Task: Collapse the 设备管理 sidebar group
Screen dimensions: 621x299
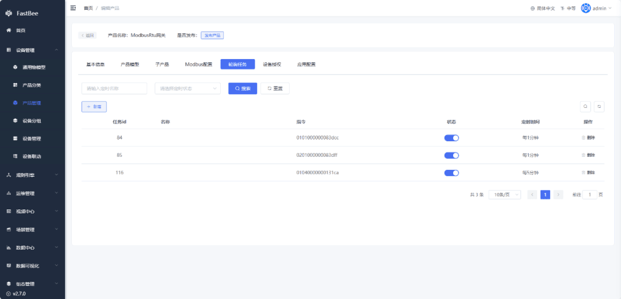Action: [x=32, y=50]
